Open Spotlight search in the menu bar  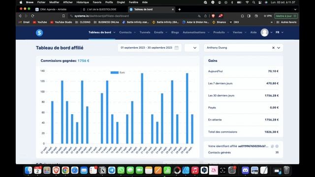(x=254, y=2)
